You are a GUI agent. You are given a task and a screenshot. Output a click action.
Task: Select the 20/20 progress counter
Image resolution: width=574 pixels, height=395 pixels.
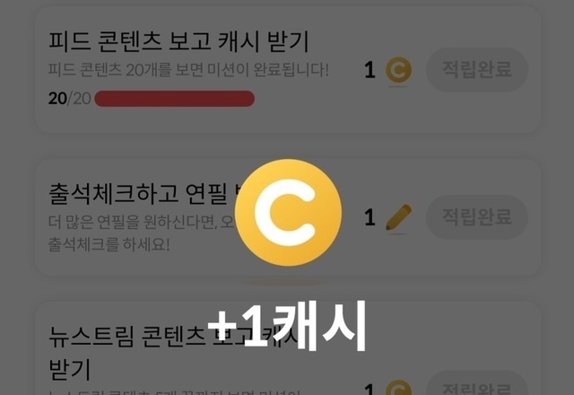[69, 99]
